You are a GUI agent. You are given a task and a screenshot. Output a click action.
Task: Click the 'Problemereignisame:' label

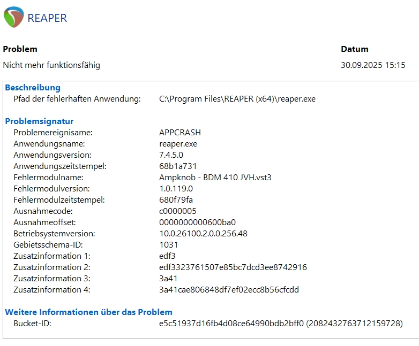53,133
